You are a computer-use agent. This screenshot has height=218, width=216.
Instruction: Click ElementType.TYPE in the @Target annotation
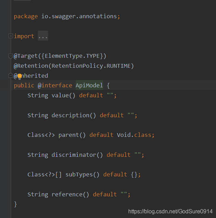72,56
